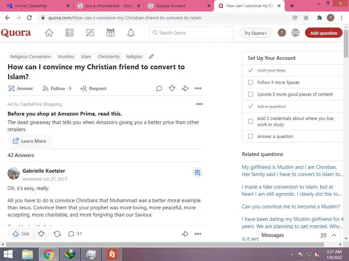Image resolution: width=349 pixels, height=261 pixels.
Task: Click the muted volume tray icon
Action: [x=317, y=254]
